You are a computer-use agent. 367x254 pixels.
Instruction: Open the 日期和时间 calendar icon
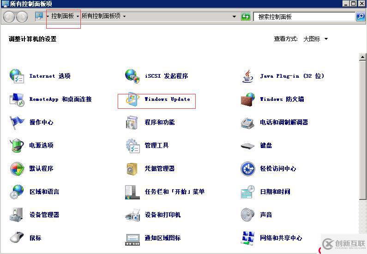pyautogui.click(x=247, y=192)
